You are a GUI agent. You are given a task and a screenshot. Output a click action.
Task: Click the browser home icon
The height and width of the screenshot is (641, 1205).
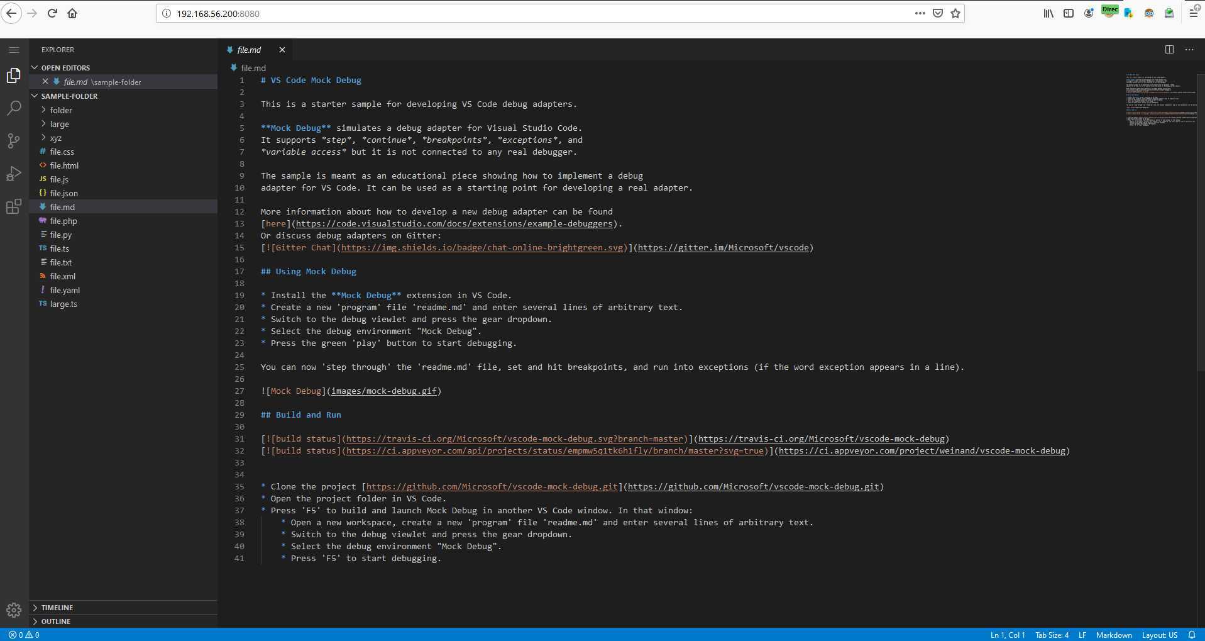pyautogui.click(x=72, y=13)
